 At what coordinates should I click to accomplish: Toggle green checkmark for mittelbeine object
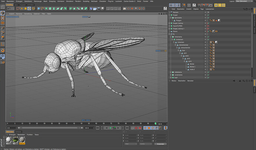[x=209, y=72]
